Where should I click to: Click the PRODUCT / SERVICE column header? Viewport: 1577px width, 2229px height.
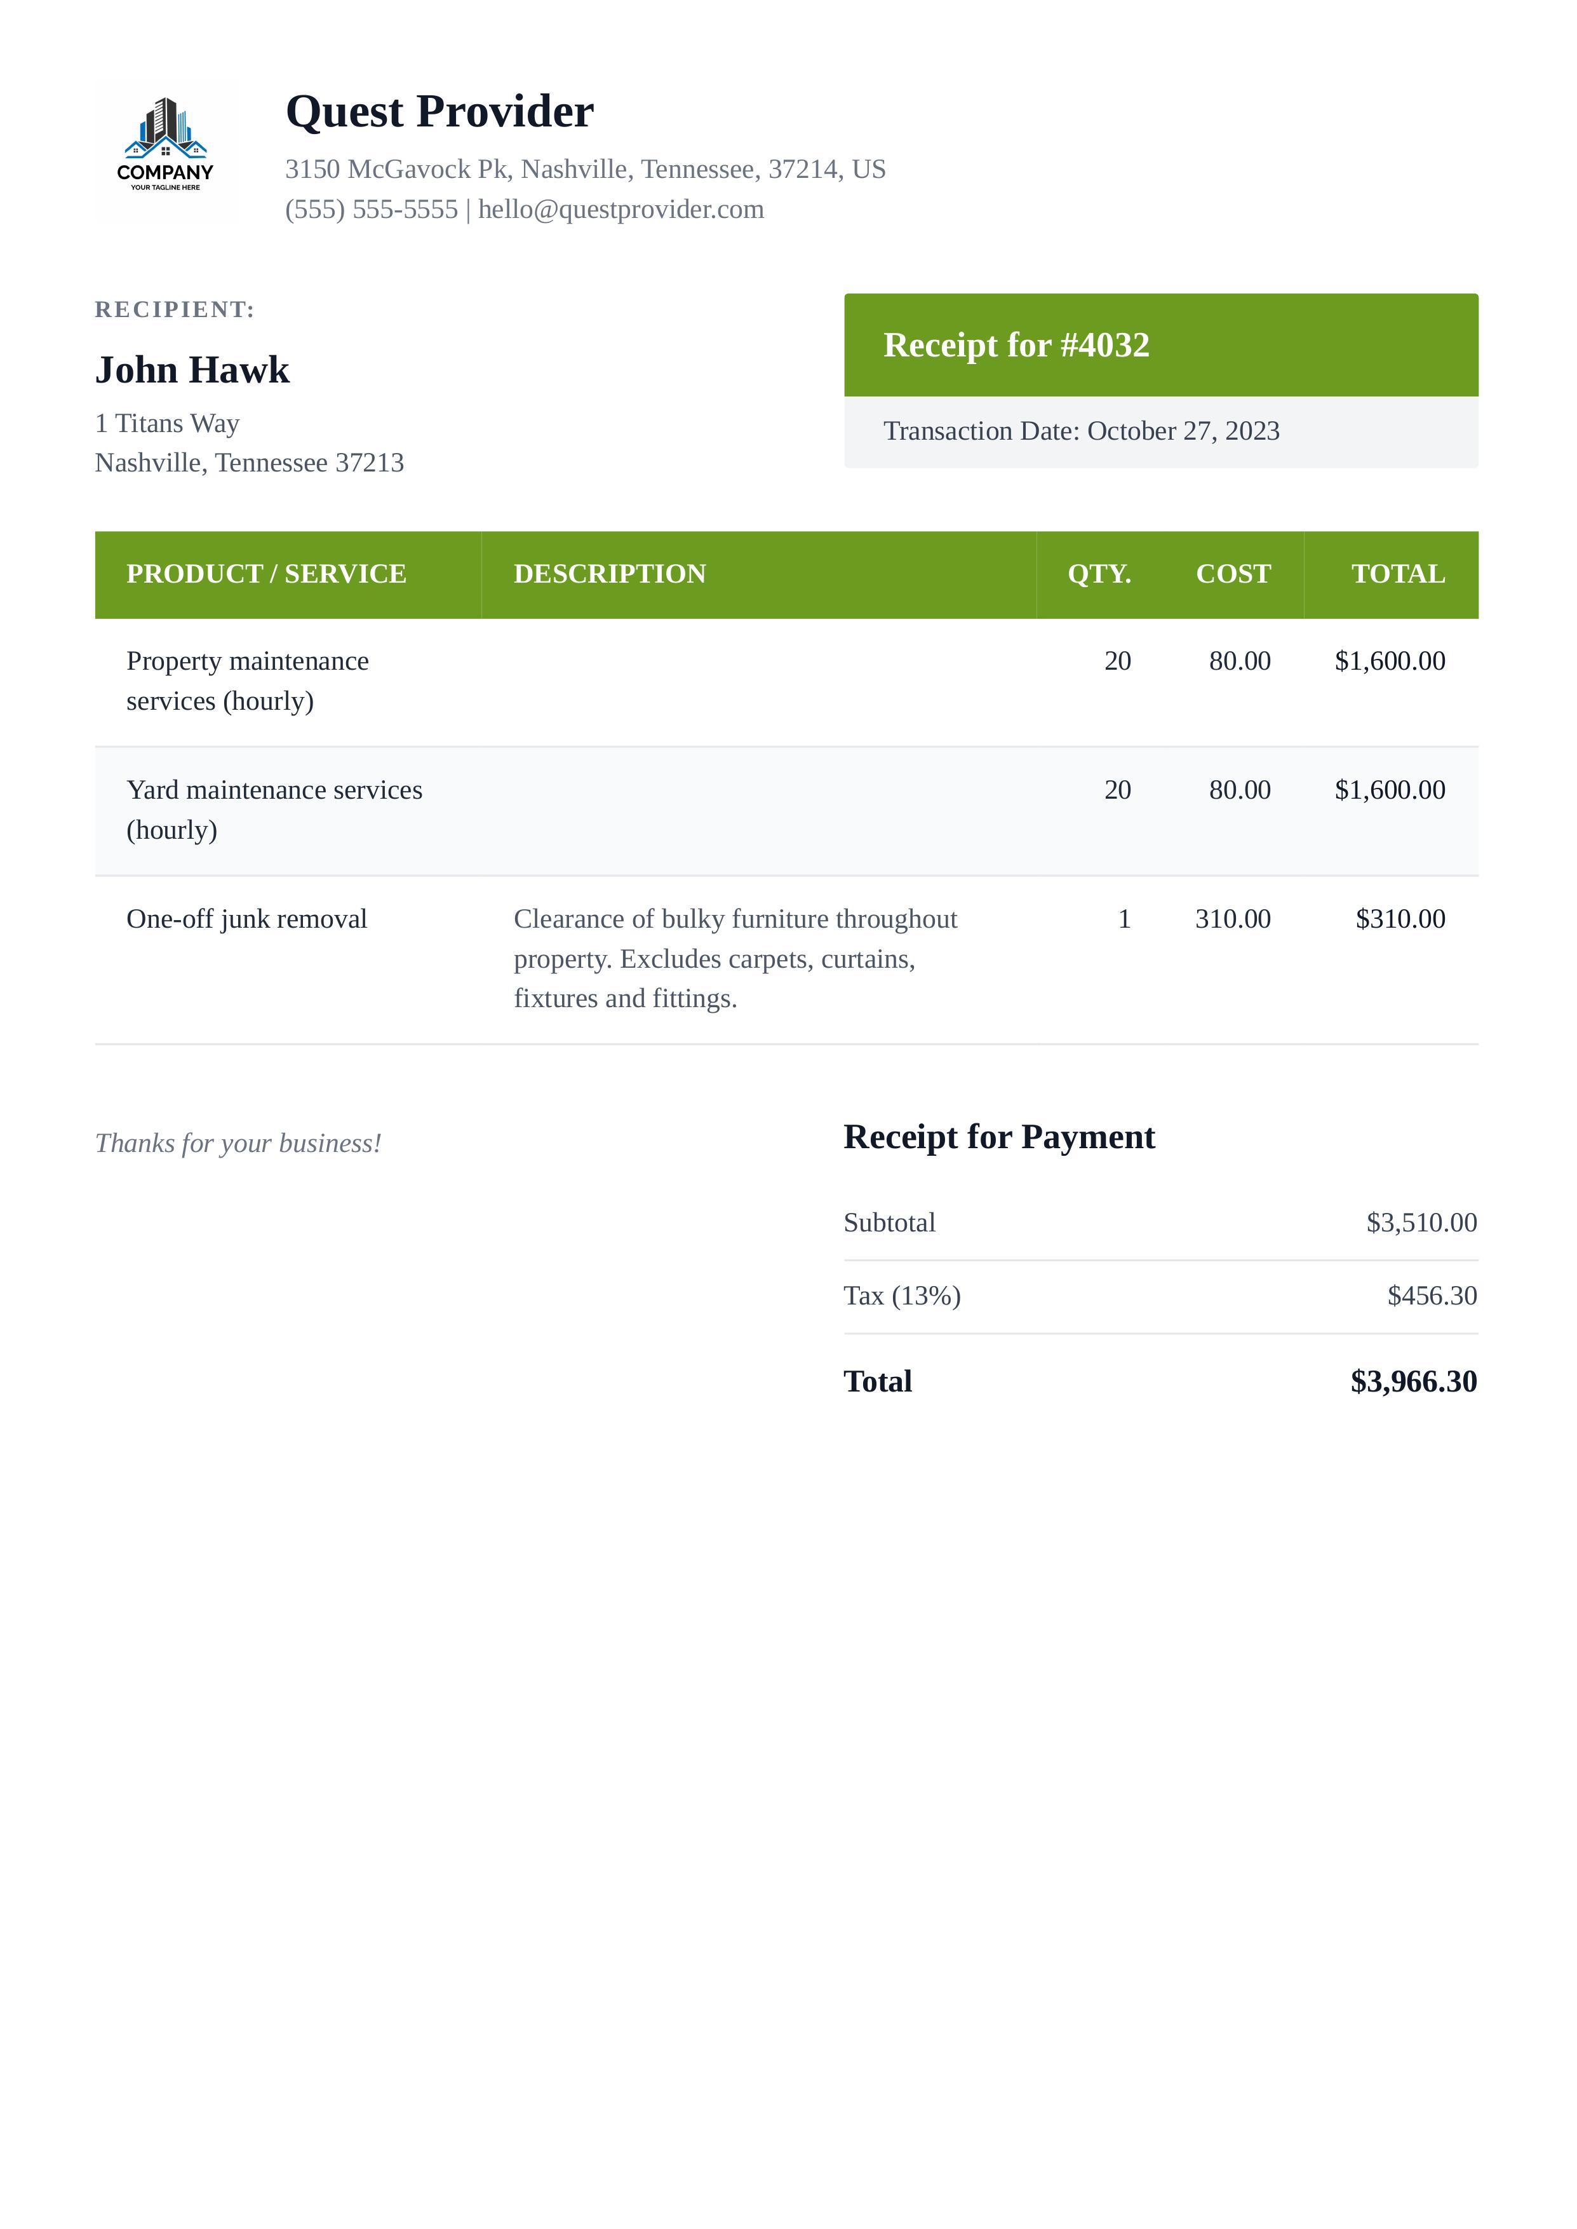point(266,574)
